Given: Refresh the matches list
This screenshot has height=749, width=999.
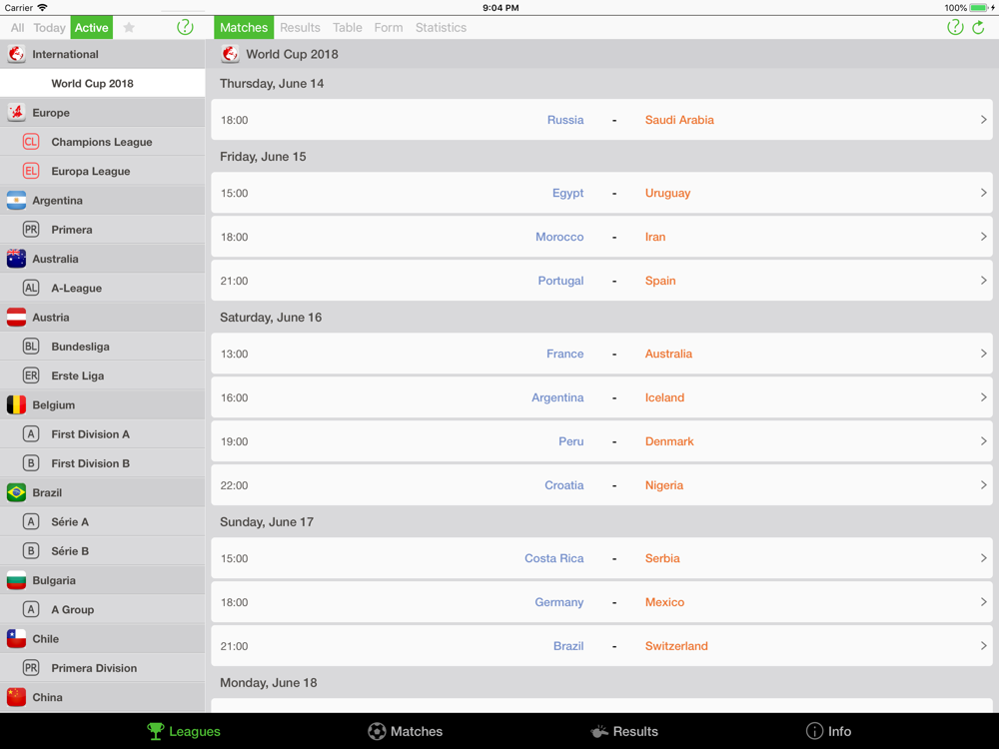Looking at the screenshot, I should (979, 27).
